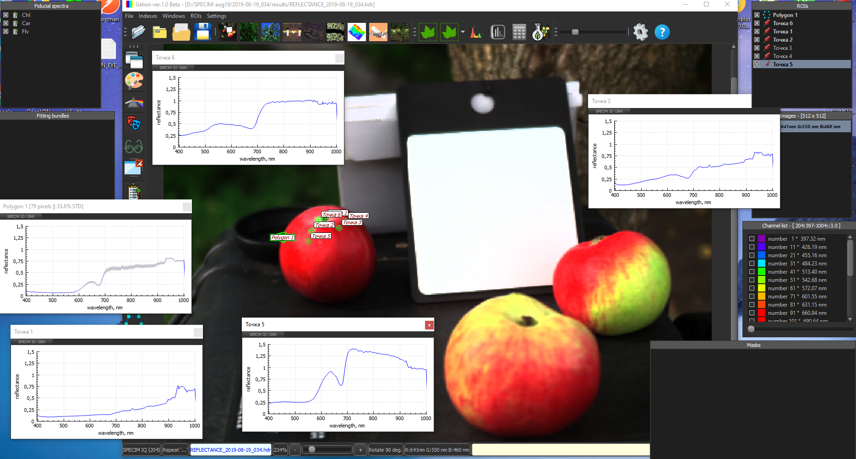Click the R:641nm G:550 nm B:460 nm status

437,450
